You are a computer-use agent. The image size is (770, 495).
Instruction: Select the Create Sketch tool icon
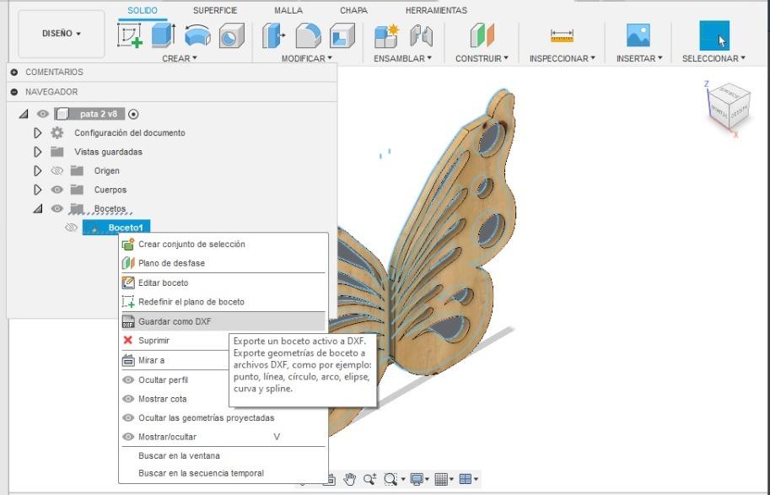pos(130,35)
